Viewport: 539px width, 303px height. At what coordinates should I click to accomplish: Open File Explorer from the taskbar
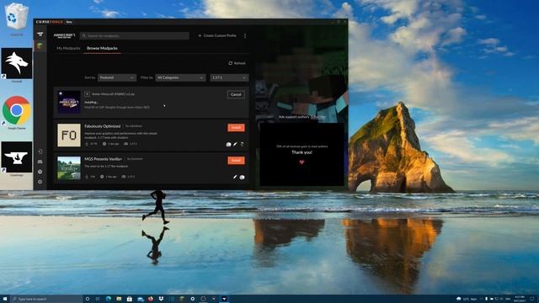[x=119, y=299]
